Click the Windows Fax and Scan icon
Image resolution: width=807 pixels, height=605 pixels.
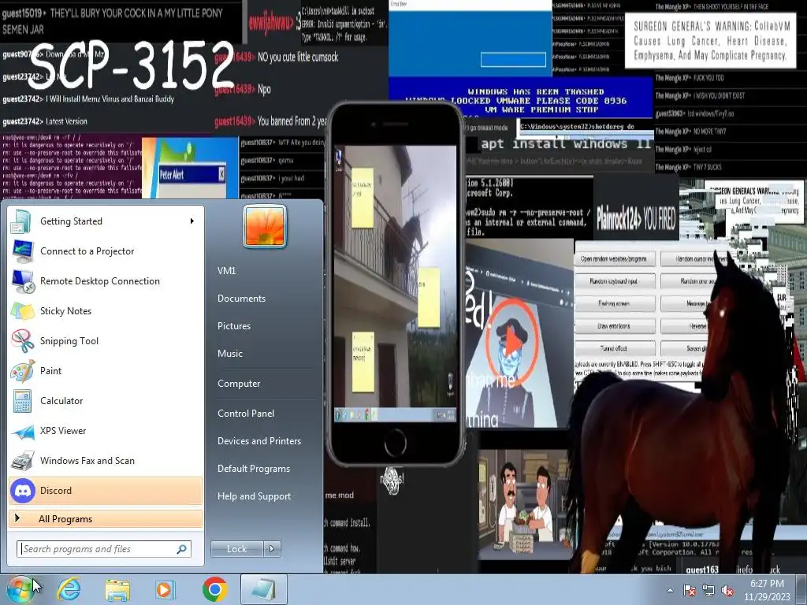(22, 461)
